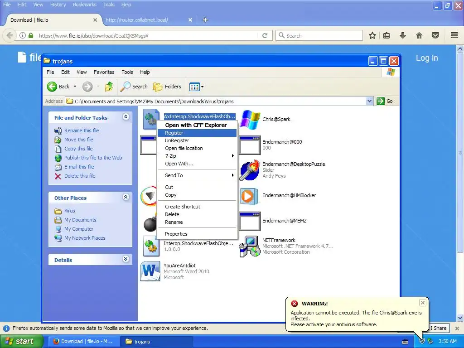The width and height of the screenshot is (464, 348).
Task: Select Cut in the context menu
Action: tap(197, 187)
